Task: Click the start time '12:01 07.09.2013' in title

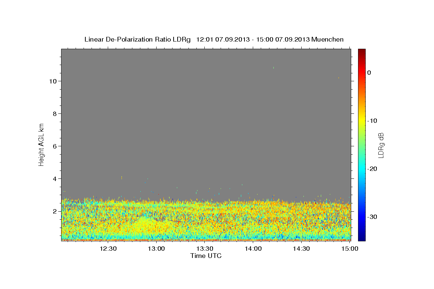Action: [x=223, y=39]
